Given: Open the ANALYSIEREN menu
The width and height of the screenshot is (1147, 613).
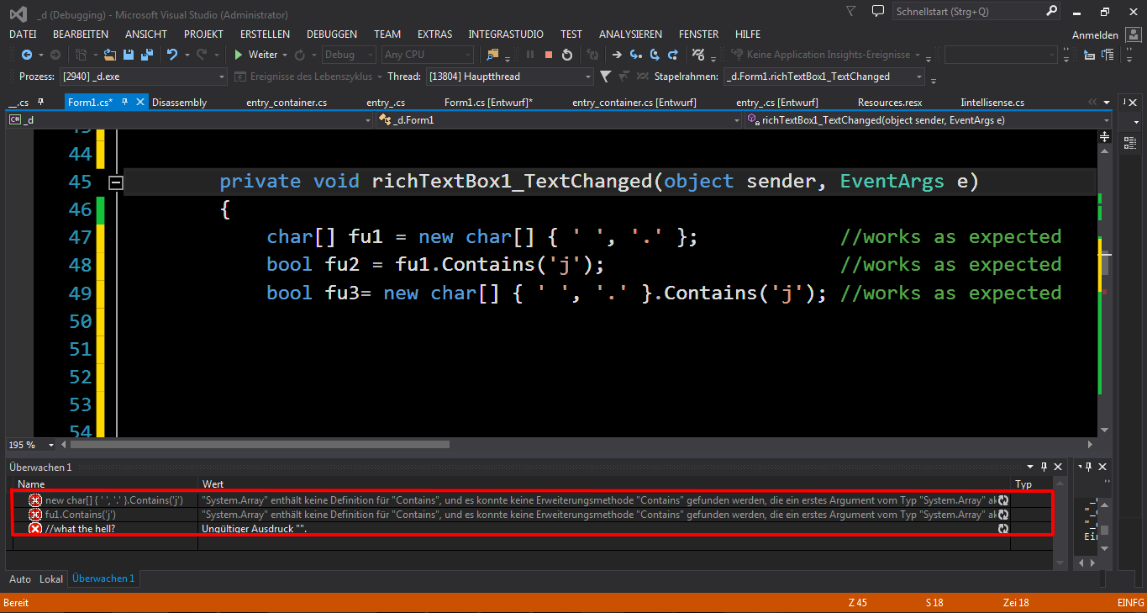Looking at the screenshot, I should (x=630, y=34).
